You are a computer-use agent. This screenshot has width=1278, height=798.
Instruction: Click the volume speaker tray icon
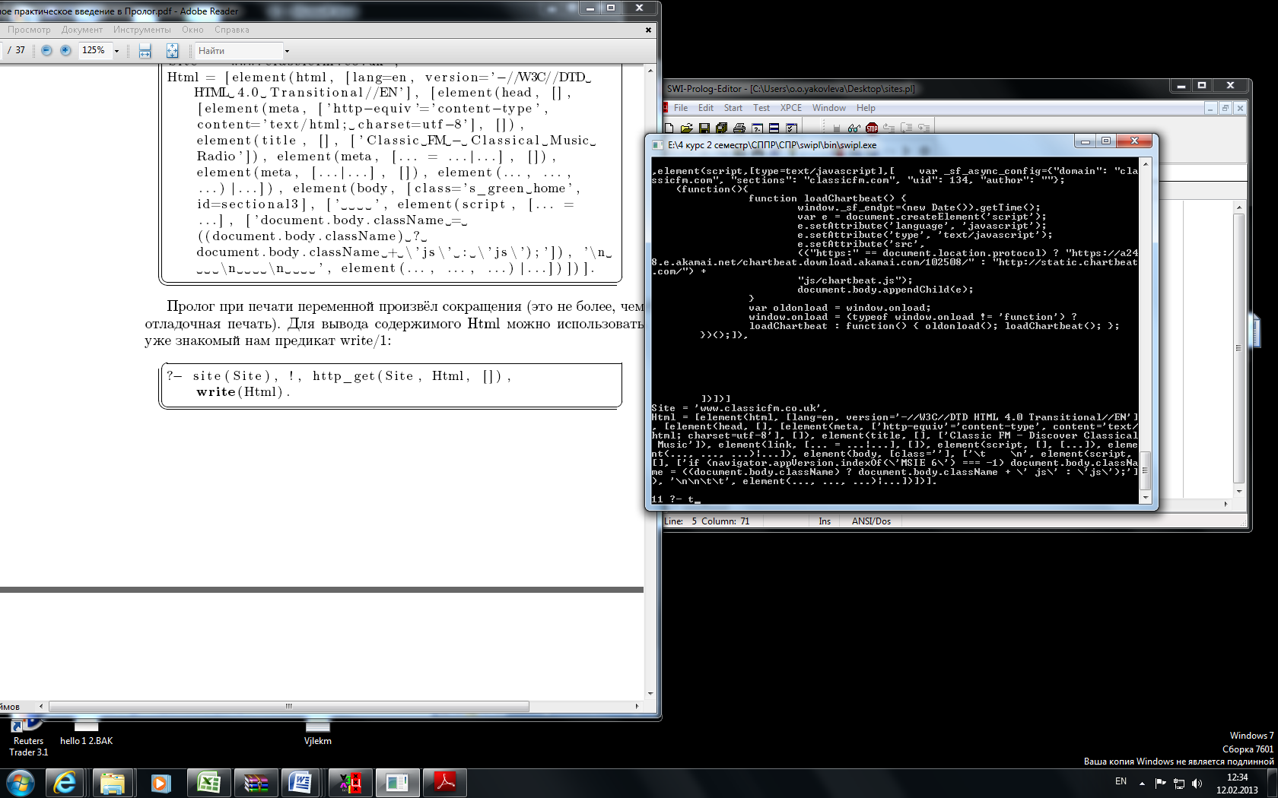point(1197,783)
